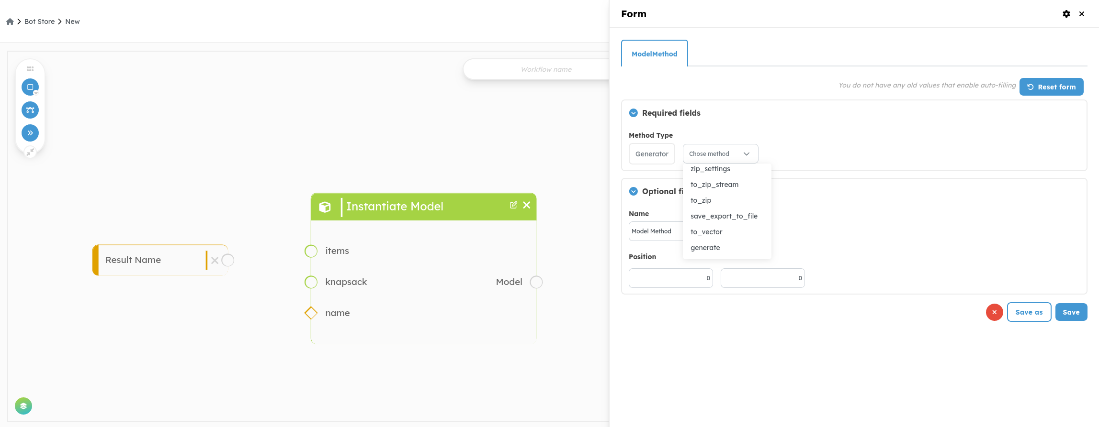Switch to the ModelMethod tab
This screenshot has width=1099, height=427.
tap(655, 54)
